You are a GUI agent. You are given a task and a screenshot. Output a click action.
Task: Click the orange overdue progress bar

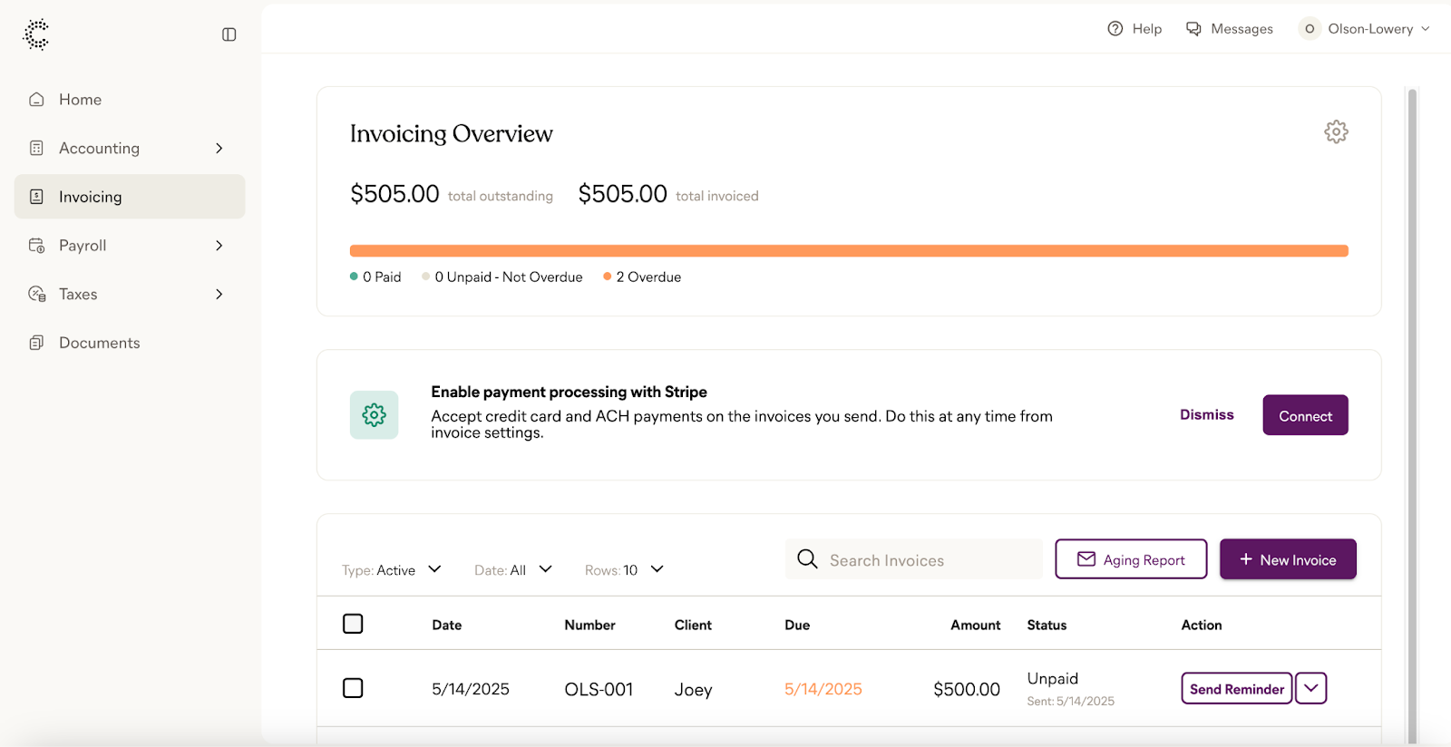tap(849, 251)
